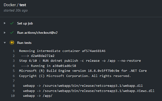This screenshot has width=162, height=101.
Task: Click the Set up job success checkmark
Action: click(12, 23)
